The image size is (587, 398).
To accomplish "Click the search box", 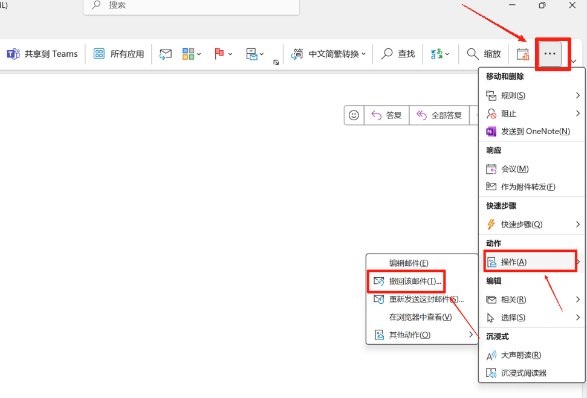I will [x=191, y=6].
